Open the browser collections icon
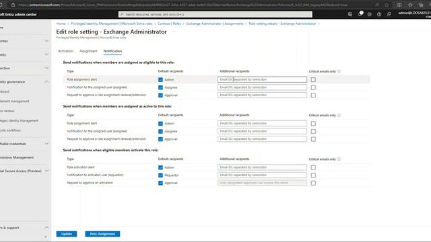Image resolution: width=431 pixels, height=242 pixels. point(421,5)
